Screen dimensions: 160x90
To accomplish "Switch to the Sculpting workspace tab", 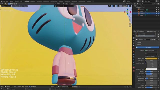I will pos(39,1).
